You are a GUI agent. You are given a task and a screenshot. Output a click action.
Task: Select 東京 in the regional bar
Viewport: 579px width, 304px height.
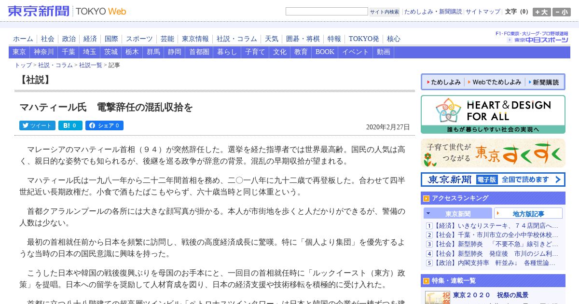pos(19,52)
